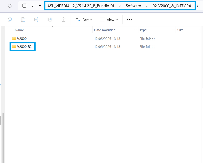This screenshot has width=203, height=163.
Task: Click the V2000-R2 date modified cell
Action: (x=107, y=47)
